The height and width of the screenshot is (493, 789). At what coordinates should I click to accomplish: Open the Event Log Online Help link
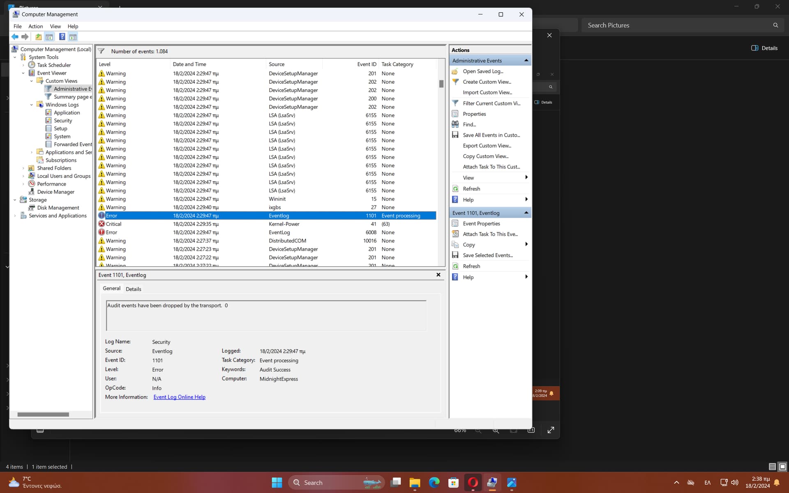point(179,397)
